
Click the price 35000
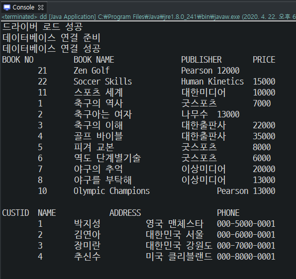pyautogui.click(x=264, y=136)
